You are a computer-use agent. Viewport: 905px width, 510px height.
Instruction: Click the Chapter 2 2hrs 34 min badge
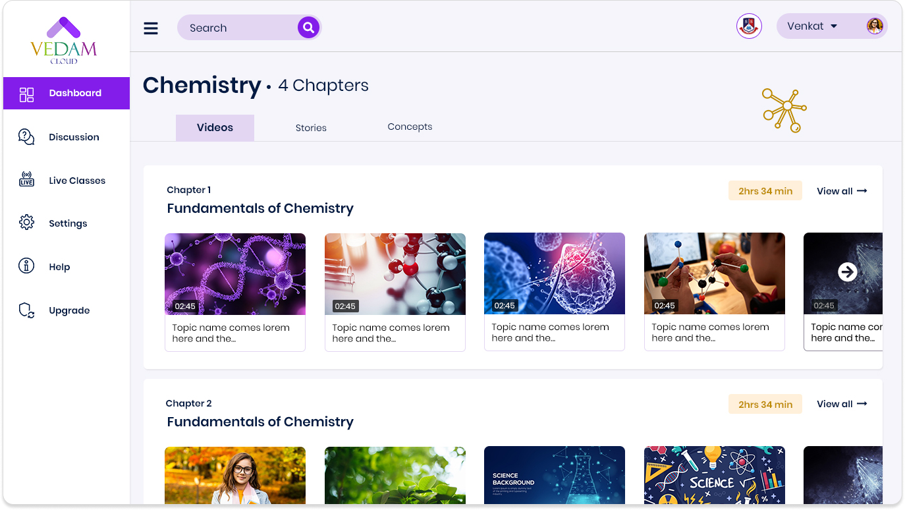pos(765,405)
